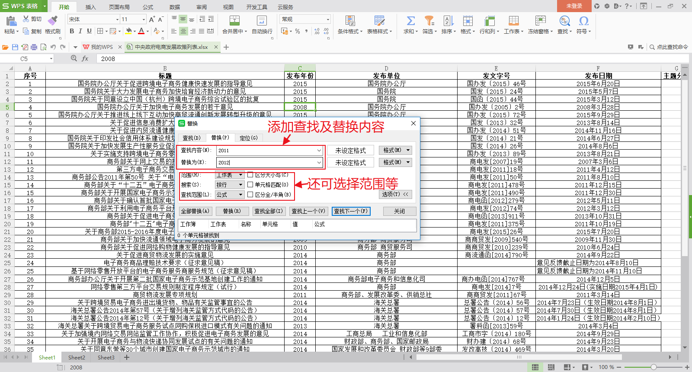Toggle full/half width (区分全/半角) checkbox
Screen dimensions: 692x372
[x=250, y=195]
